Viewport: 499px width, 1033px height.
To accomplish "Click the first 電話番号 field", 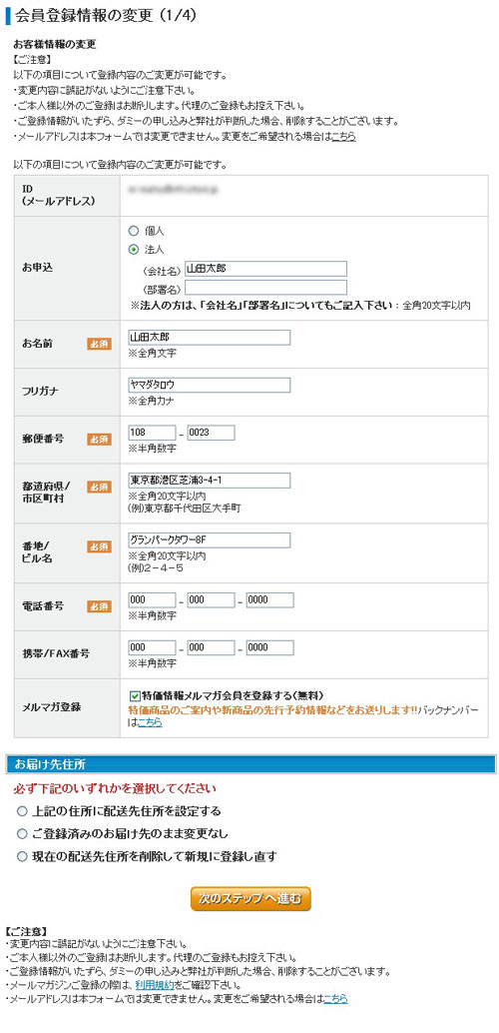I will pos(152,600).
